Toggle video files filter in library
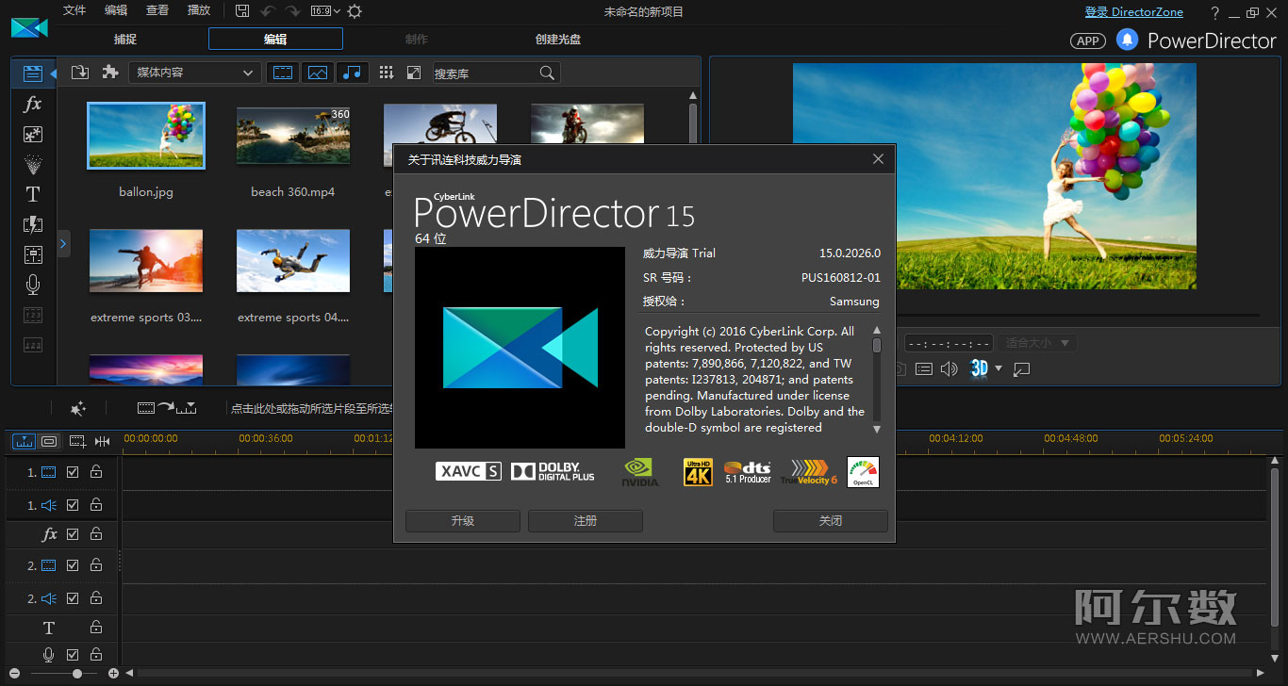1288x686 pixels. point(283,73)
